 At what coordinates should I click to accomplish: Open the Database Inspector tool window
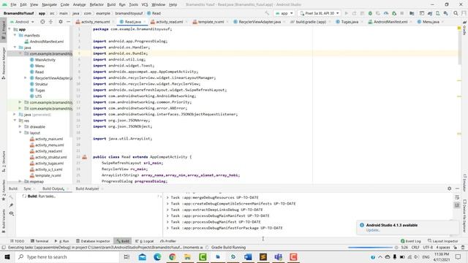(x=93, y=241)
